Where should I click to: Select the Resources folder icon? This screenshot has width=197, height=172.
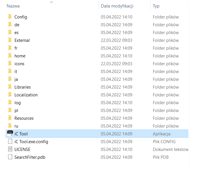pyautogui.click(x=10, y=118)
